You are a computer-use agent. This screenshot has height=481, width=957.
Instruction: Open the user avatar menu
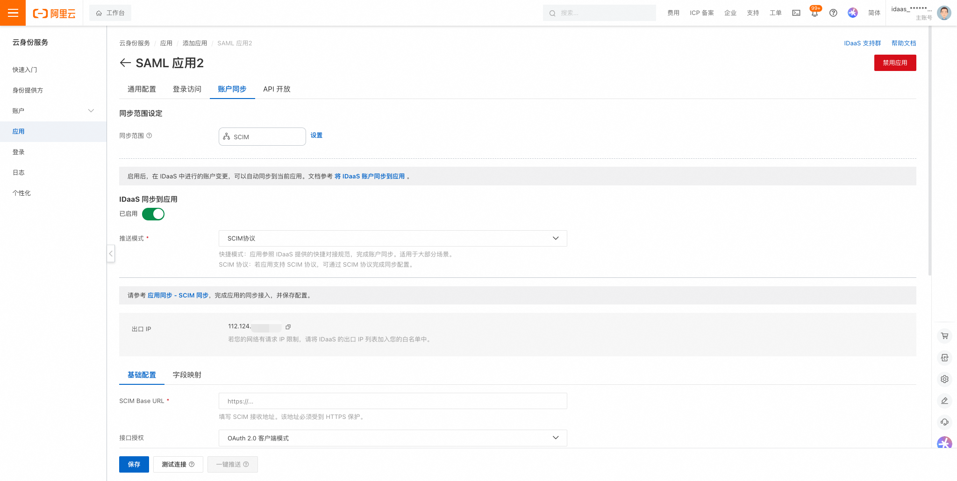click(x=944, y=13)
